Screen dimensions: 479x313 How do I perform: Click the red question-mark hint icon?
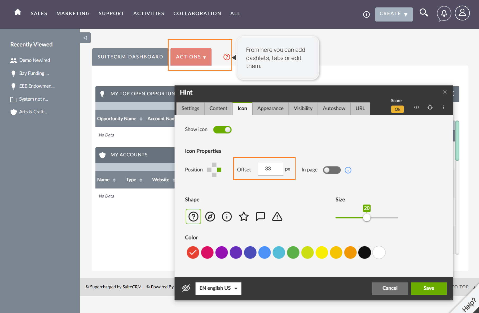(227, 57)
